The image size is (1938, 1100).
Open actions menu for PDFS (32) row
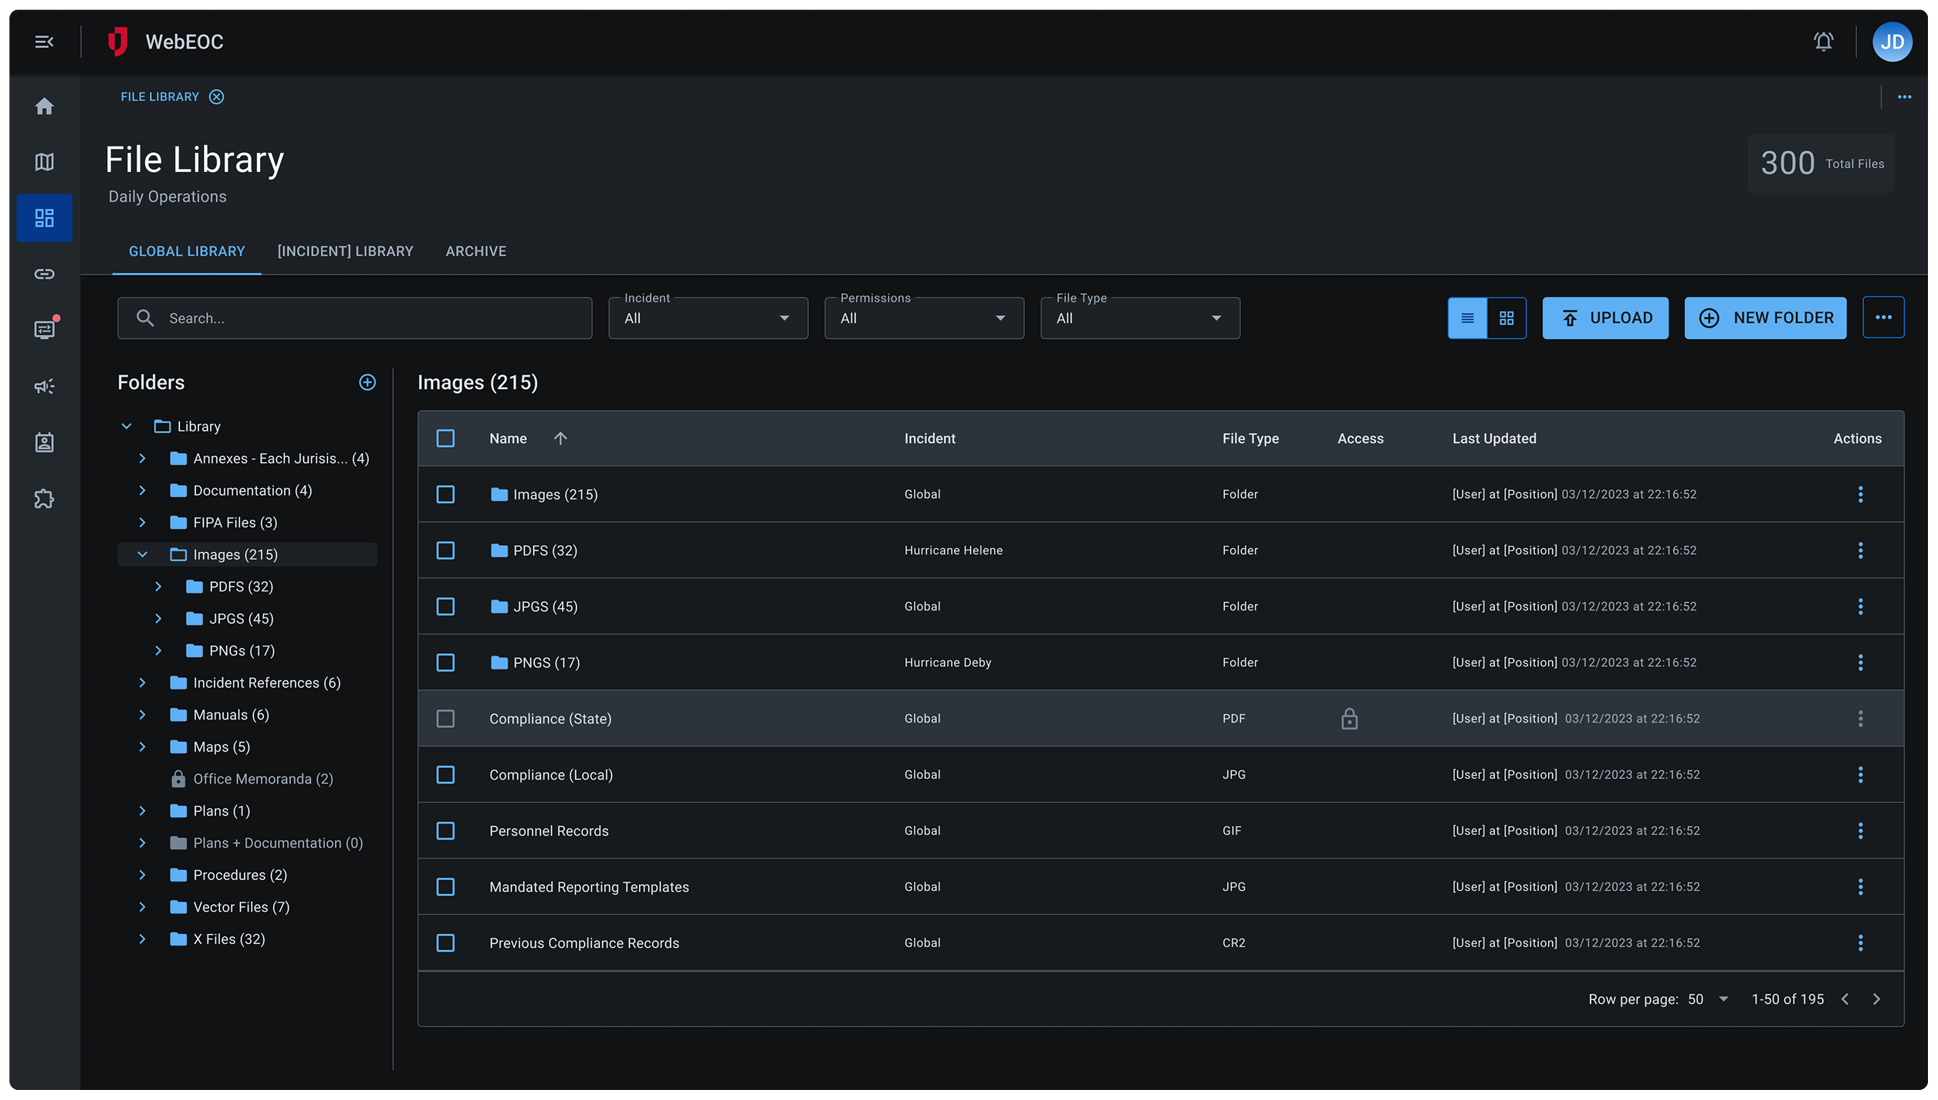click(1860, 550)
